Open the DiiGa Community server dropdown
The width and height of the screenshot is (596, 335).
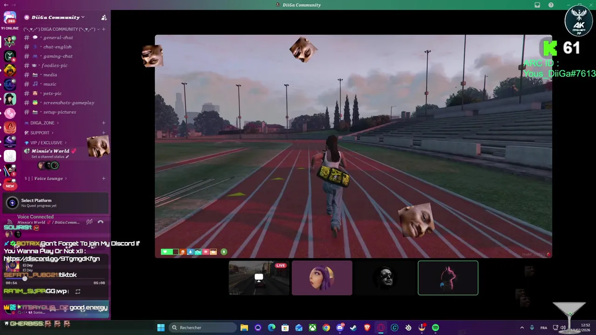click(54, 17)
